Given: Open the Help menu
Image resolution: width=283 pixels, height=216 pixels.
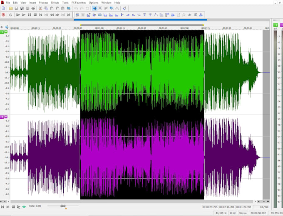Looking at the screenshot, I should (x=117, y=2).
